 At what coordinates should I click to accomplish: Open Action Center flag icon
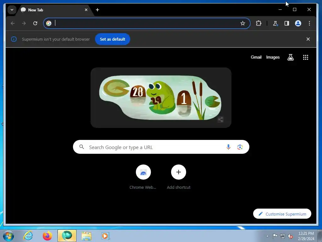(275, 236)
